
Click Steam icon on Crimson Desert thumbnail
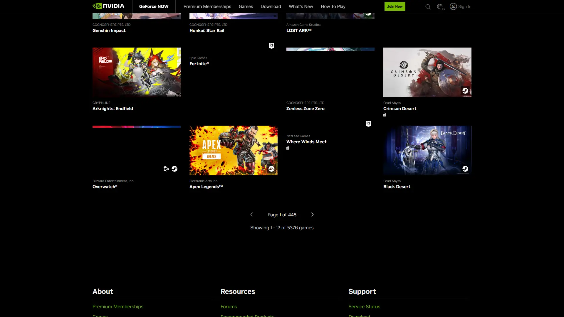[465, 91]
